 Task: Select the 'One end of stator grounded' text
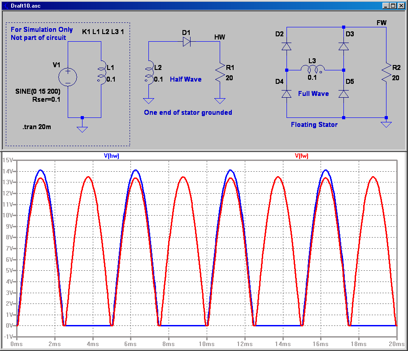tap(188, 113)
